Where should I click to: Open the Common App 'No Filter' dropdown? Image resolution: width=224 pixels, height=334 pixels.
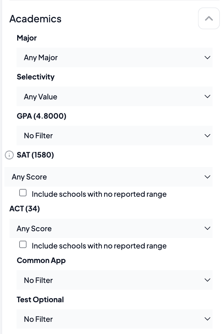(x=115, y=280)
